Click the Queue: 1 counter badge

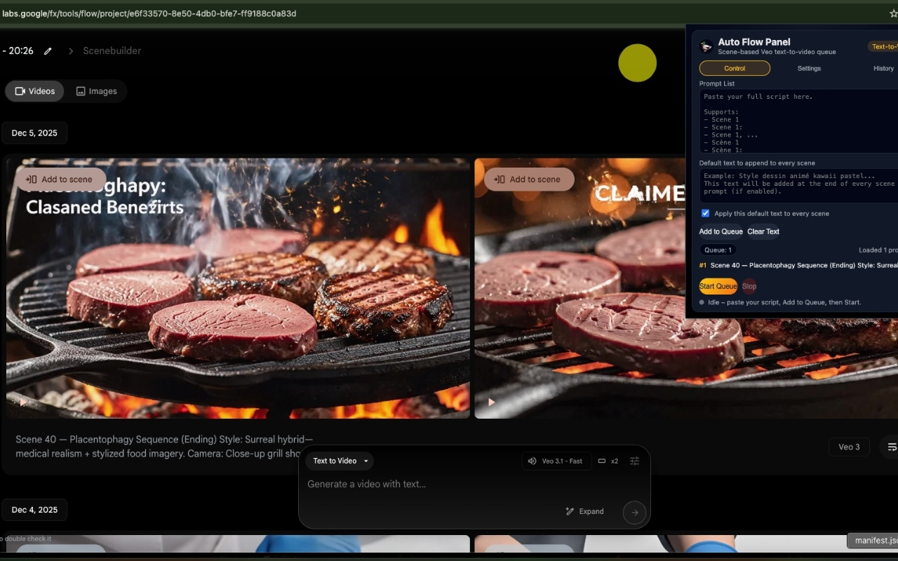(718, 250)
